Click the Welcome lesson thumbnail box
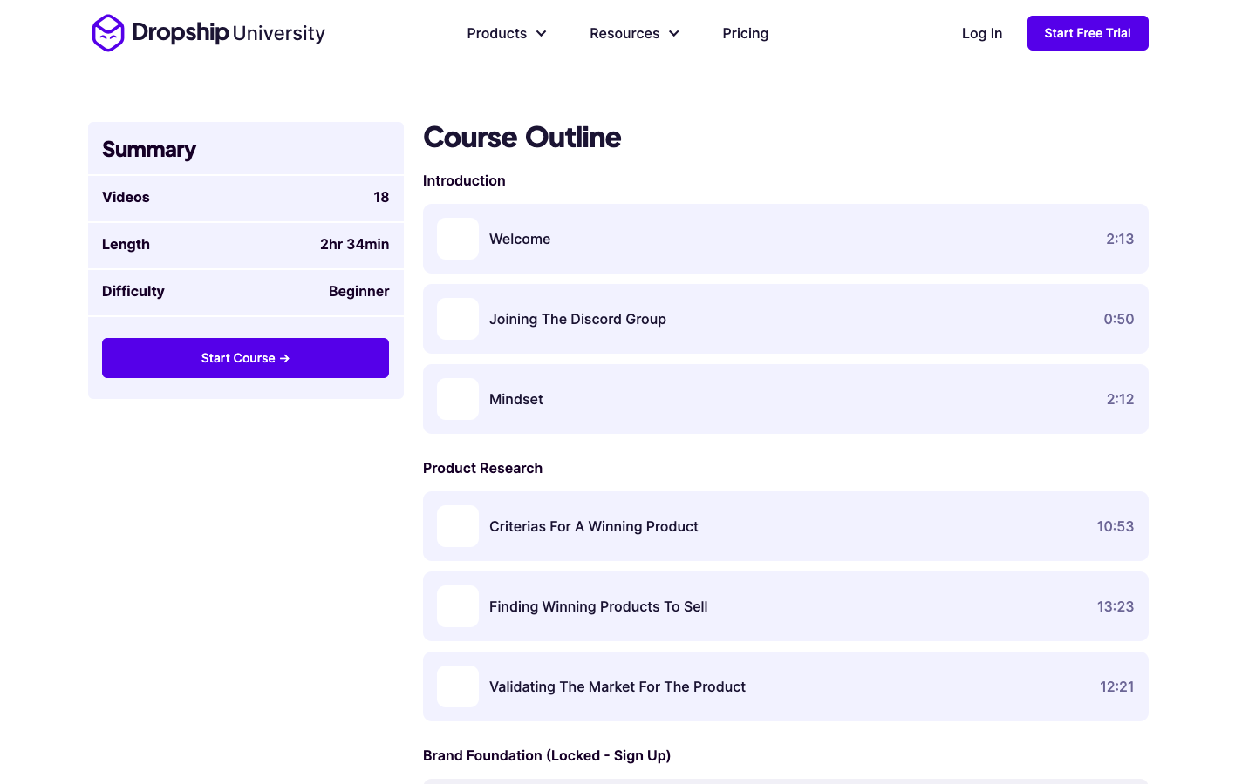 coord(458,239)
